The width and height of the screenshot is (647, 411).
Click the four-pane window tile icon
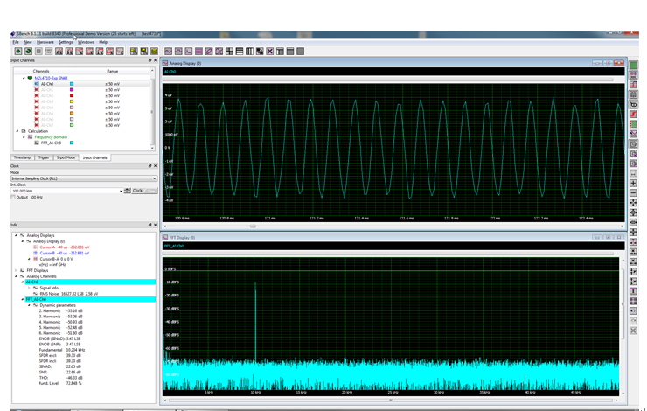coord(229,52)
